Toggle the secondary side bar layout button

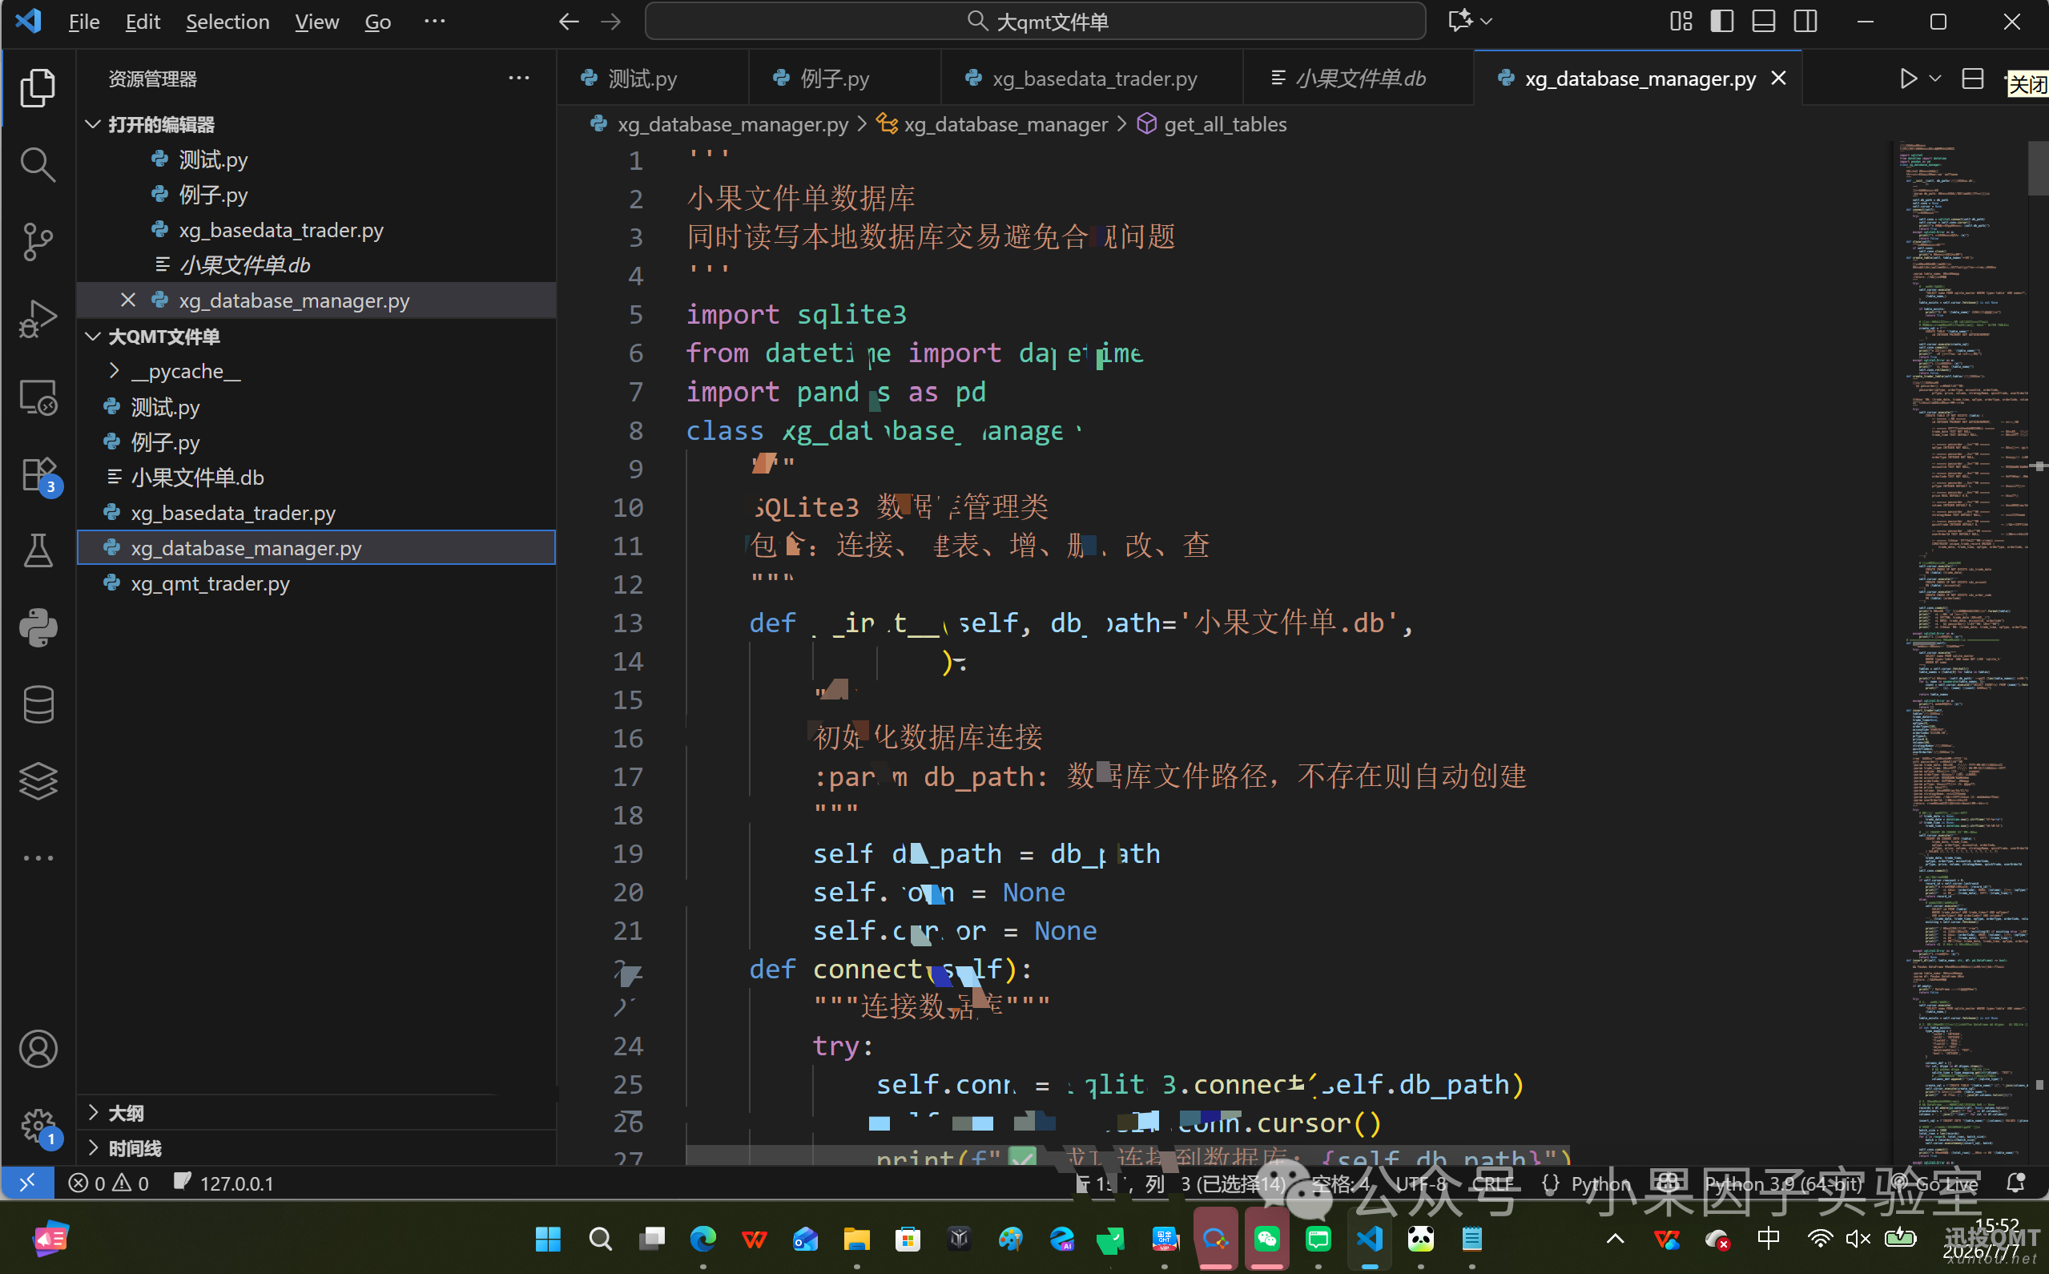pos(1805,22)
